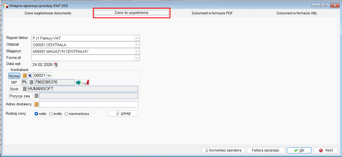Click the gray list icon beside Pozycje zaw.
Screen dimensions: 342x157
(36, 96)
